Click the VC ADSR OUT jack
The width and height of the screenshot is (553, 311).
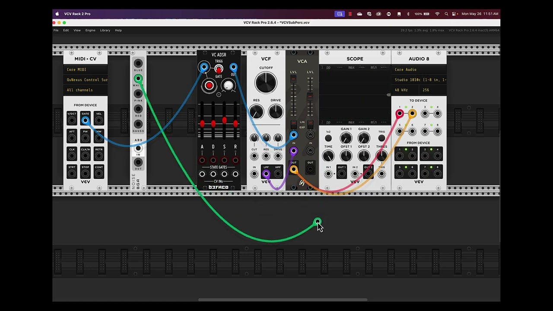coord(233,67)
